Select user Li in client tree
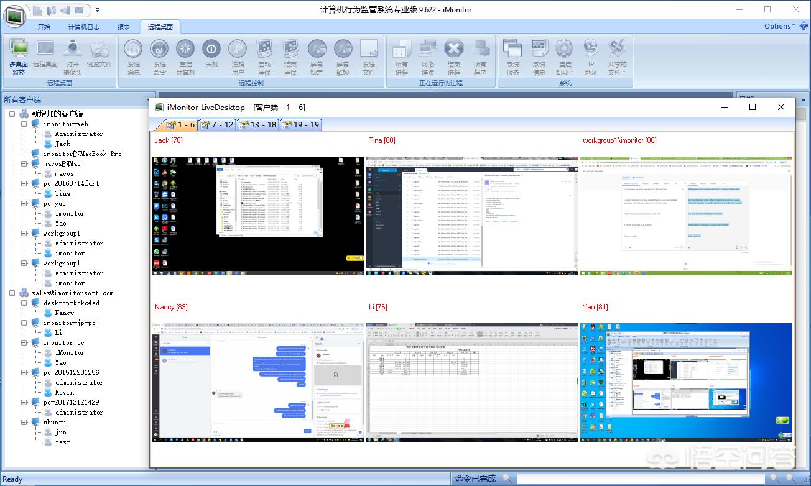The width and height of the screenshot is (811, 486). (58, 332)
